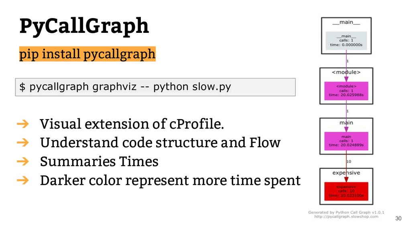
Task: Click the arrow bullet before Summaries Times
Action: 23,161
